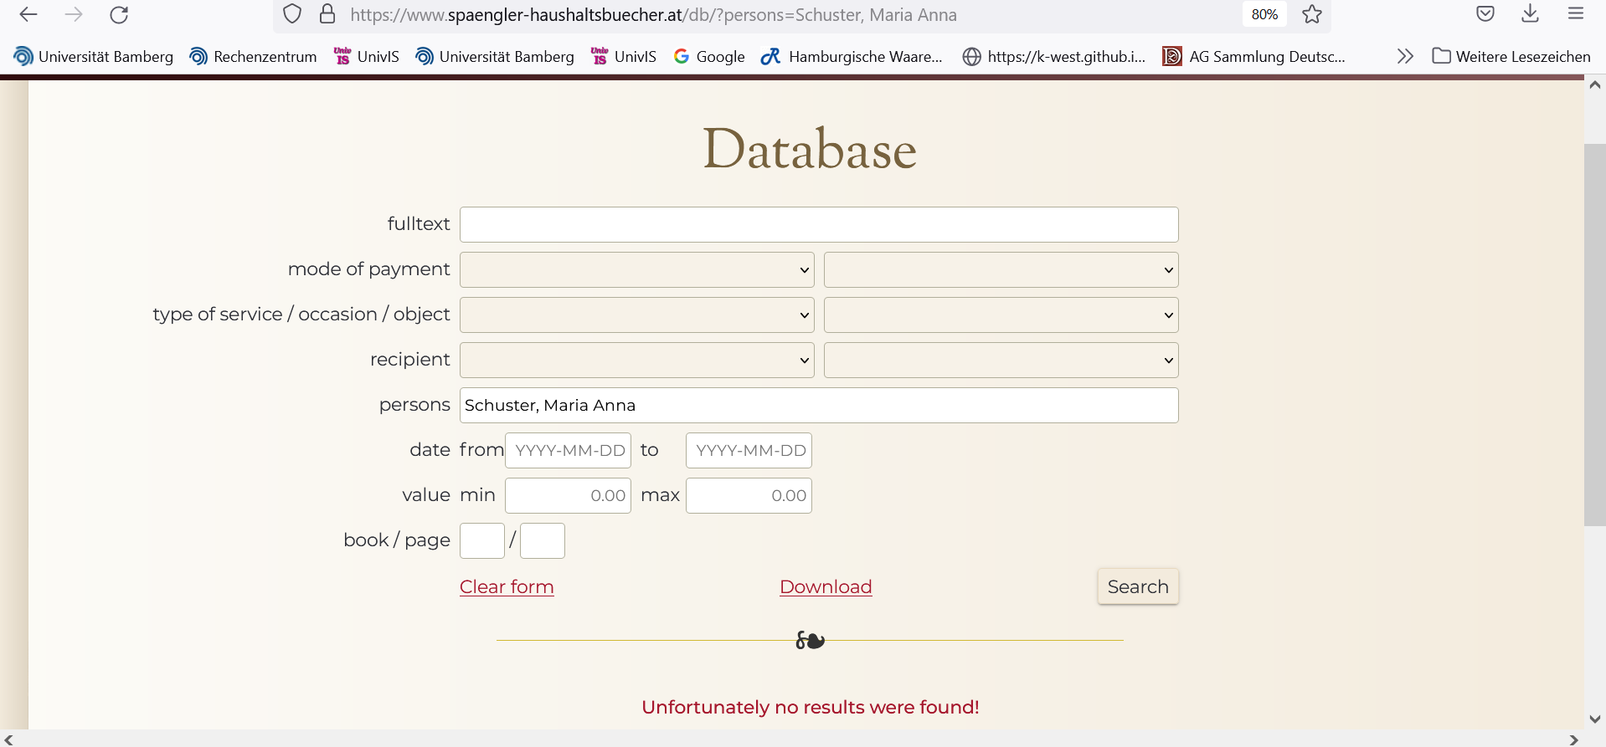Open the tracking protection shield icon
Viewport: 1606px width, 747px height.
point(291,14)
